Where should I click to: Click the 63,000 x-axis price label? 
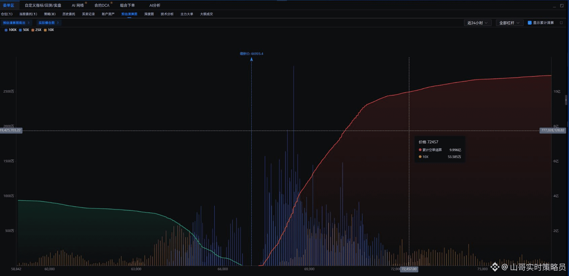(136, 269)
